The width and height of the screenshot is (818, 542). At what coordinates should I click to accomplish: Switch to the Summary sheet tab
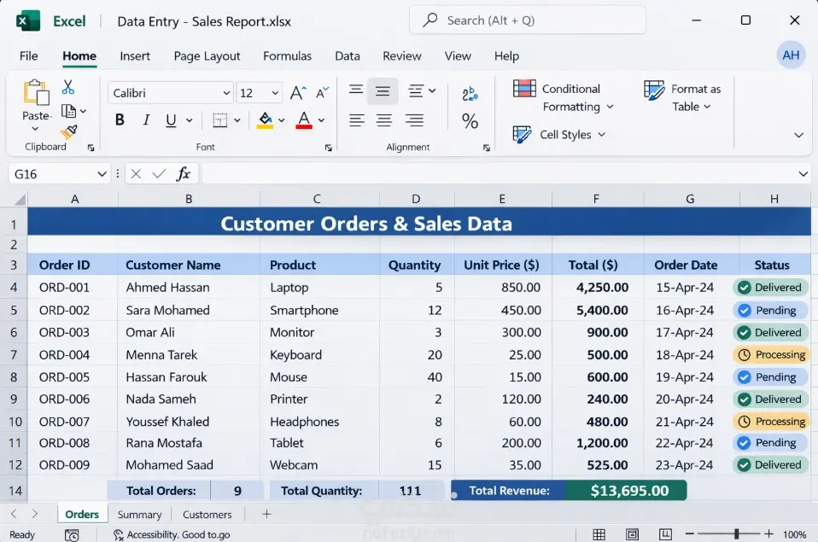click(x=139, y=515)
